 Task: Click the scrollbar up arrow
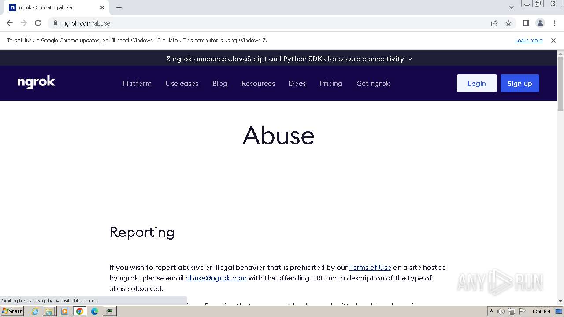pyautogui.click(x=560, y=53)
